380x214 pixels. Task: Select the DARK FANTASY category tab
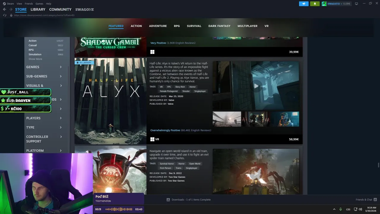219,26
